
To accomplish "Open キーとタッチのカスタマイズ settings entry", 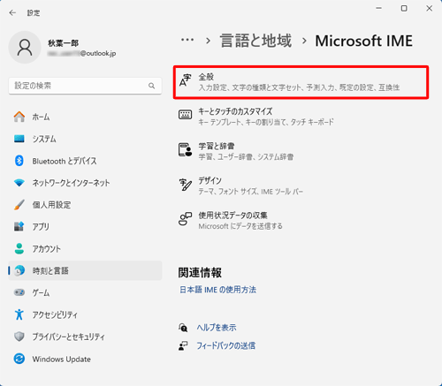I will (x=301, y=117).
